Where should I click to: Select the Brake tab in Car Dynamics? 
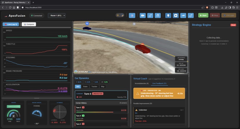[85, 87]
